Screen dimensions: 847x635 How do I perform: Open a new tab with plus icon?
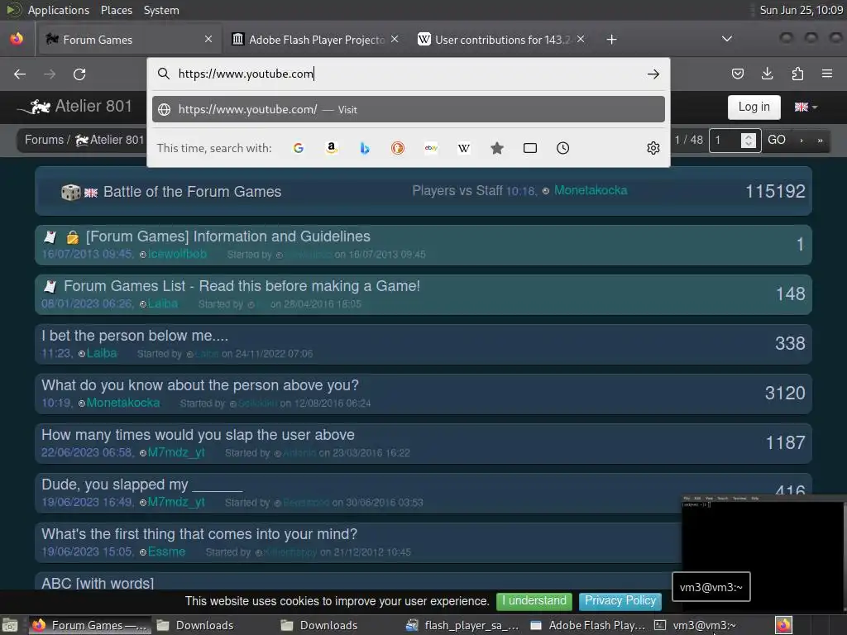(x=611, y=40)
